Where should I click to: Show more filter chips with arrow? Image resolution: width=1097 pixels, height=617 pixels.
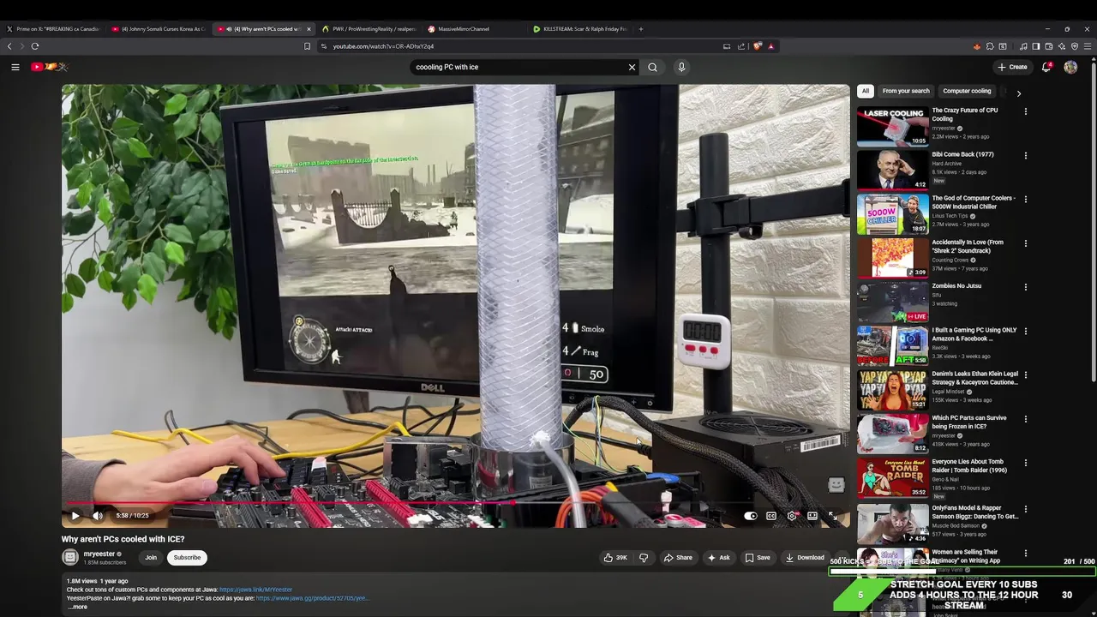[x=1019, y=93]
